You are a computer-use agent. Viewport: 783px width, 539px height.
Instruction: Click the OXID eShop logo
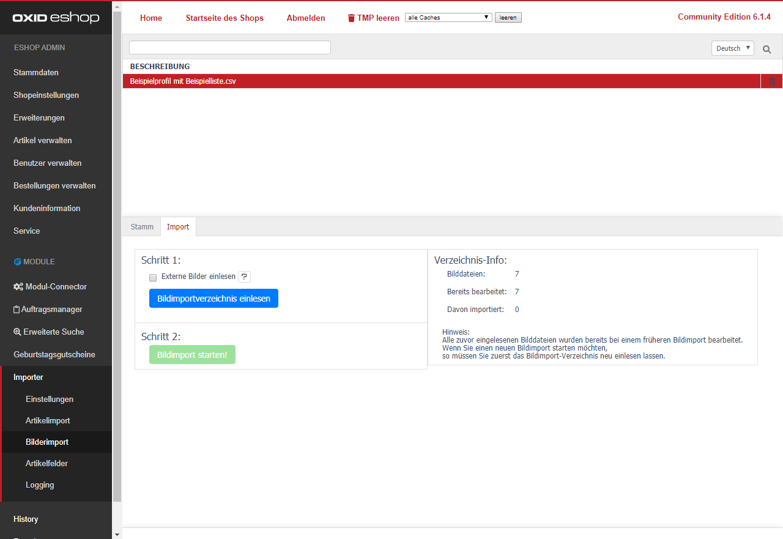[56, 18]
